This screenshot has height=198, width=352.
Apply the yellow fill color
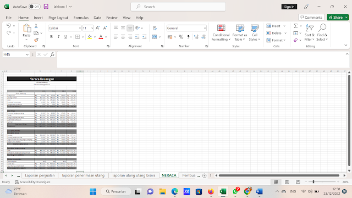[90, 37]
